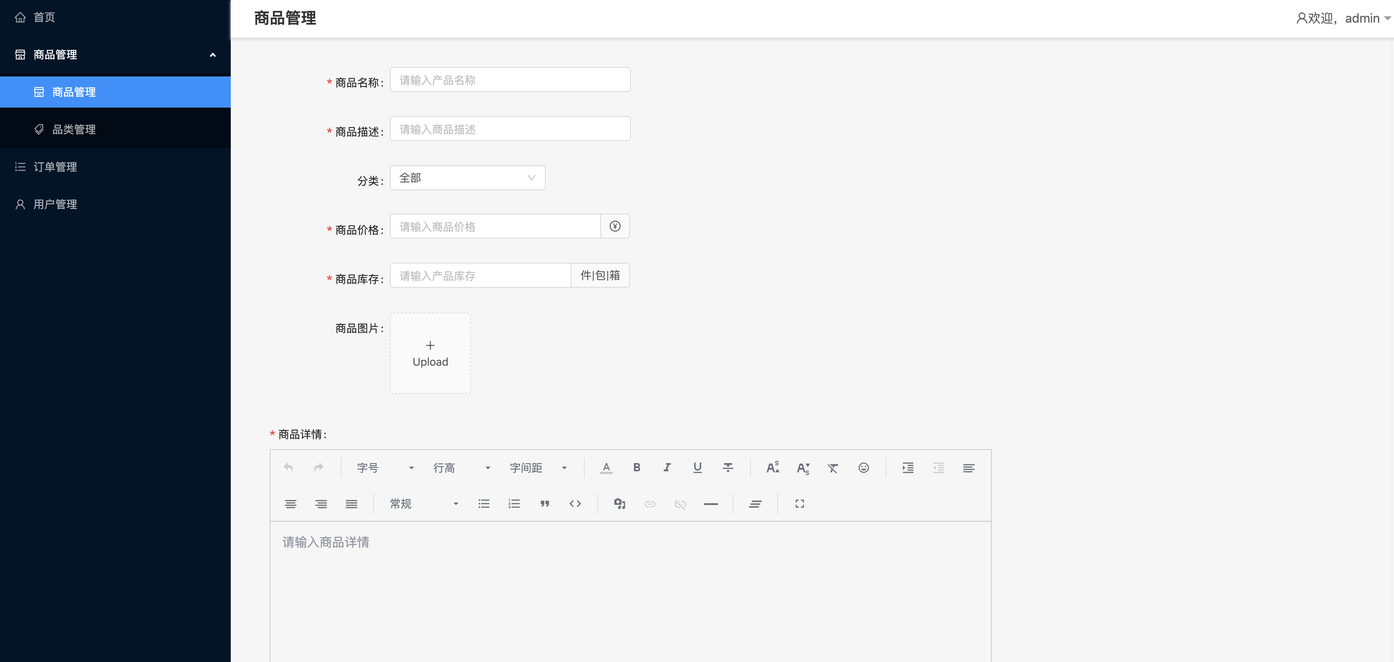Click the Upload image button
Screen dimensions: 1394x662
[430, 353]
